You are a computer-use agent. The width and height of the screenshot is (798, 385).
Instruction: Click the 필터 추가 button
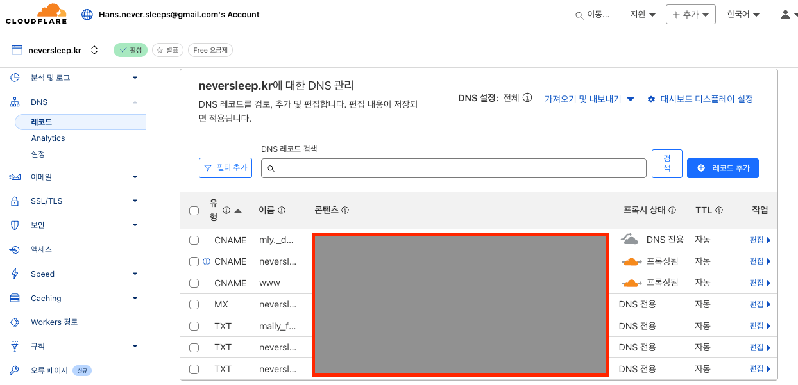(x=225, y=168)
